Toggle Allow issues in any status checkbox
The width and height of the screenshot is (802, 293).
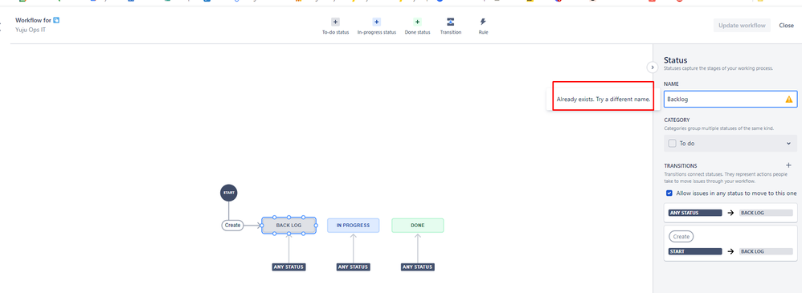tap(669, 193)
